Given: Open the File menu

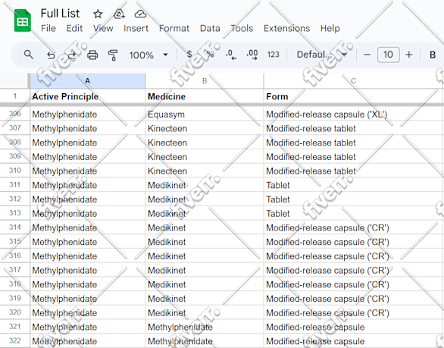Looking at the screenshot, I should (x=48, y=28).
